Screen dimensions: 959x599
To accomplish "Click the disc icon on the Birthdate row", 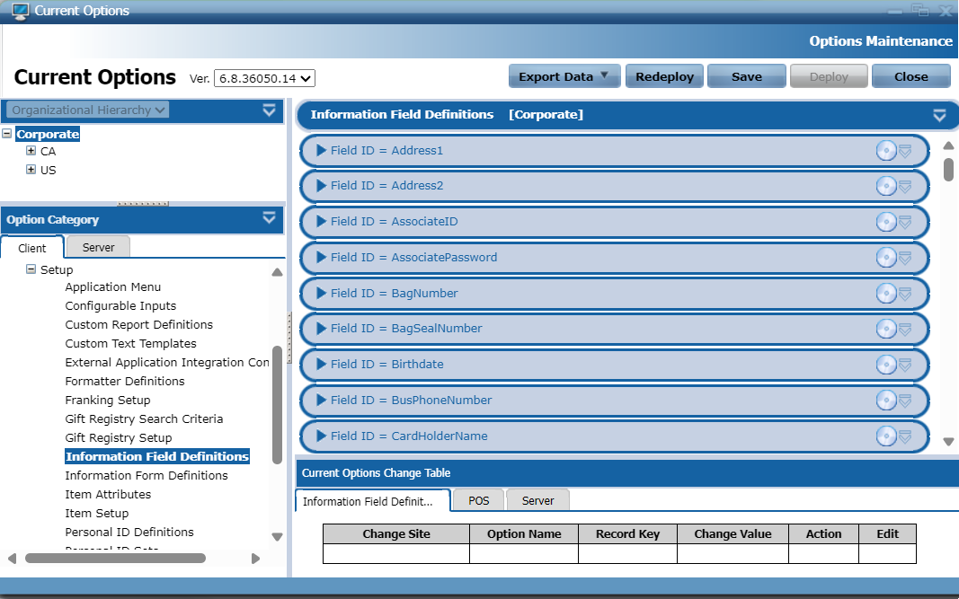I will tap(885, 365).
